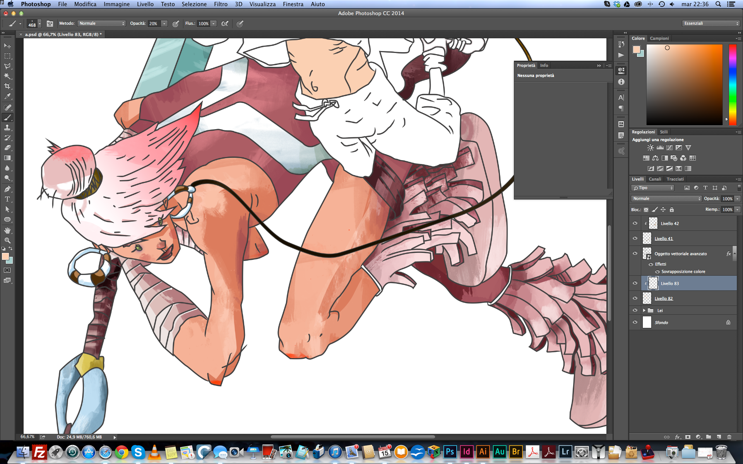The height and width of the screenshot is (464, 743).
Task: Open Flusso value dropdown arrow
Action: (x=214, y=24)
